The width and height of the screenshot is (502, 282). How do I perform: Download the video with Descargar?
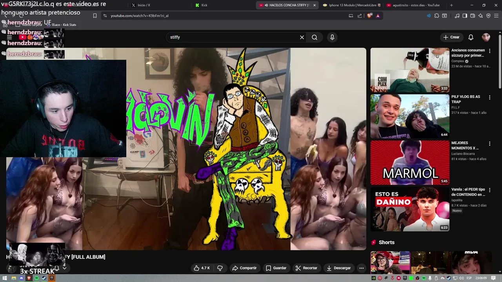click(x=338, y=268)
